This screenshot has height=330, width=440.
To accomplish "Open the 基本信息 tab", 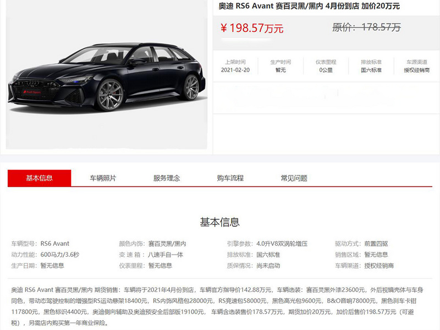I will click(x=39, y=178).
